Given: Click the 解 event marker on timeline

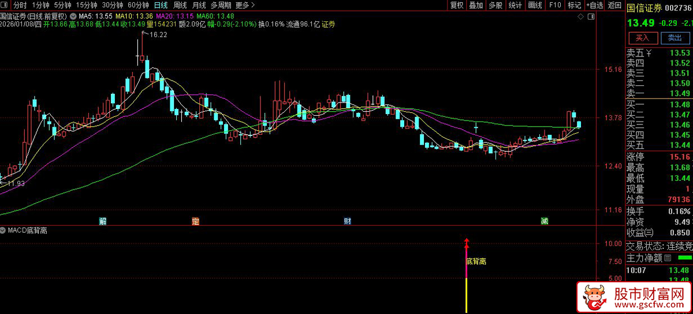Looking at the screenshot, I should tap(103, 221).
